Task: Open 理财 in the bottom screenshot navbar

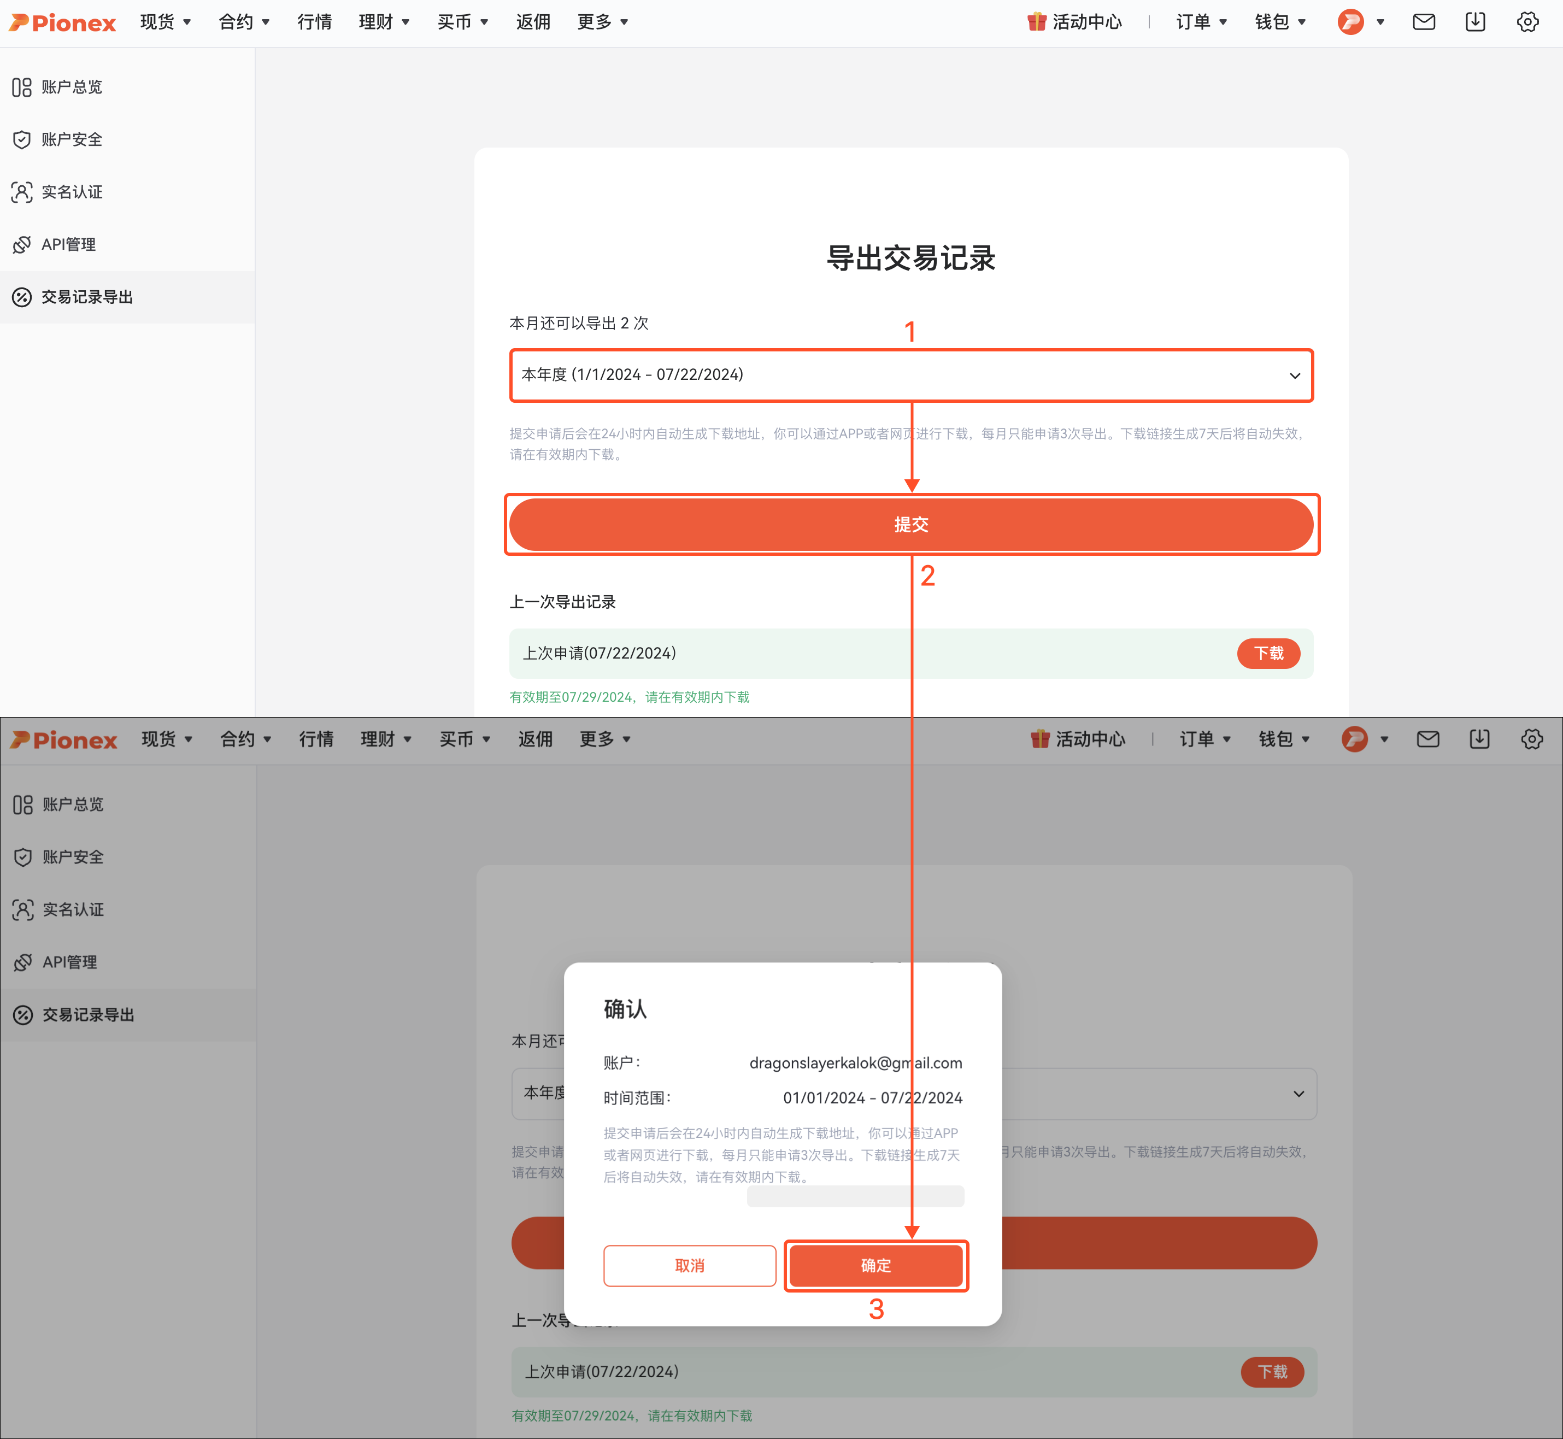Action: [x=386, y=739]
